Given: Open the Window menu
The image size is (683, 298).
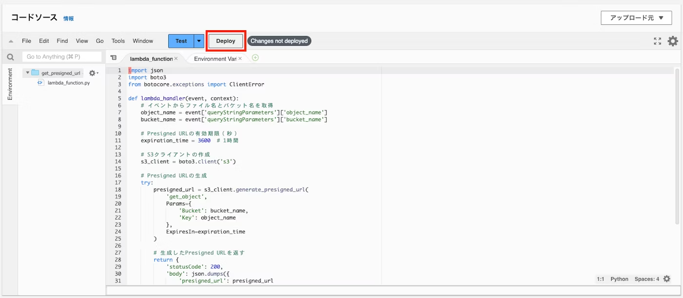Looking at the screenshot, I should pyautogui.click(x=143, y=41).
